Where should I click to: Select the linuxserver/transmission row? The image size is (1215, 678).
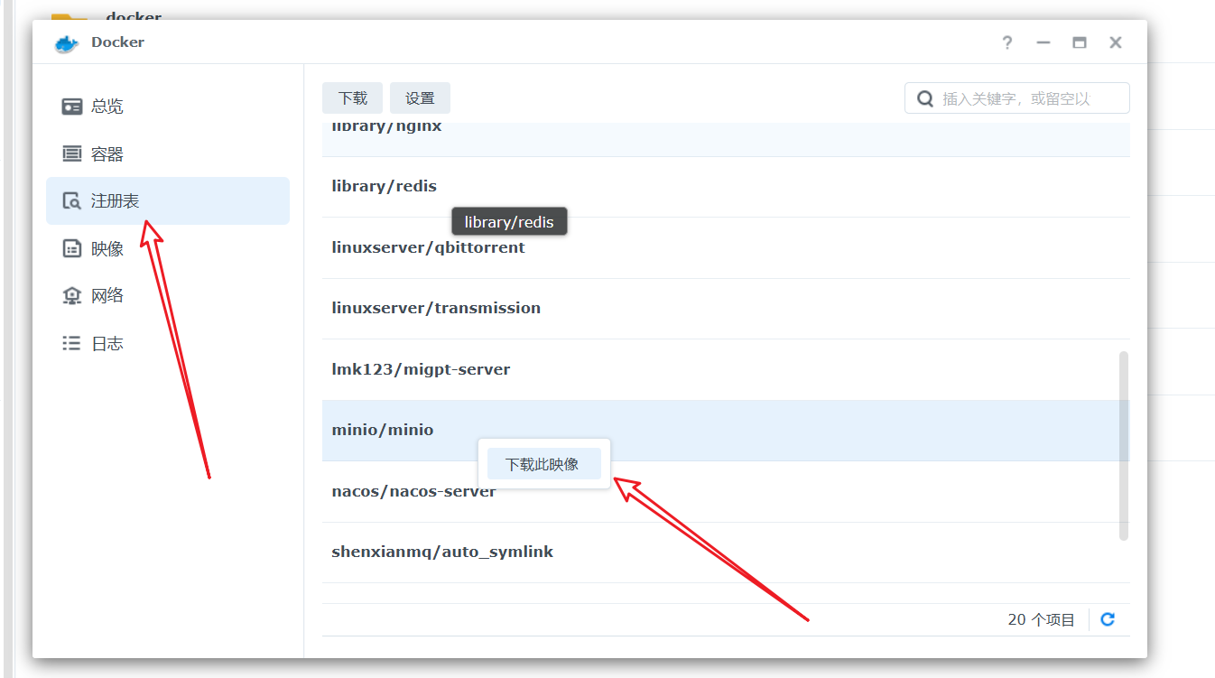(x=726, y=309)
